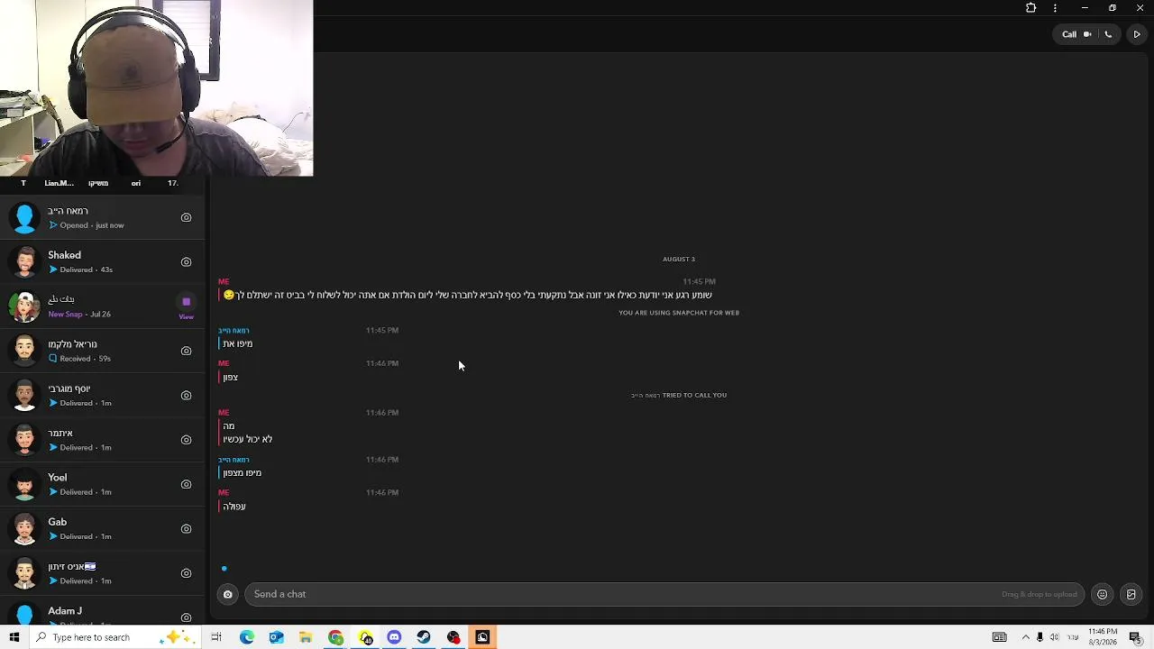Click the camera icon in נוריאל מלקמו's row
This screenshot has height=649, width=1154.
(x=186, y=351)
